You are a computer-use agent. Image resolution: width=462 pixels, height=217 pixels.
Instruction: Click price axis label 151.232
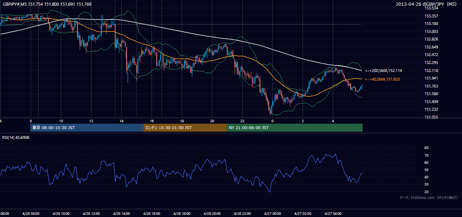pyautogui.click(x=431, y=109)
